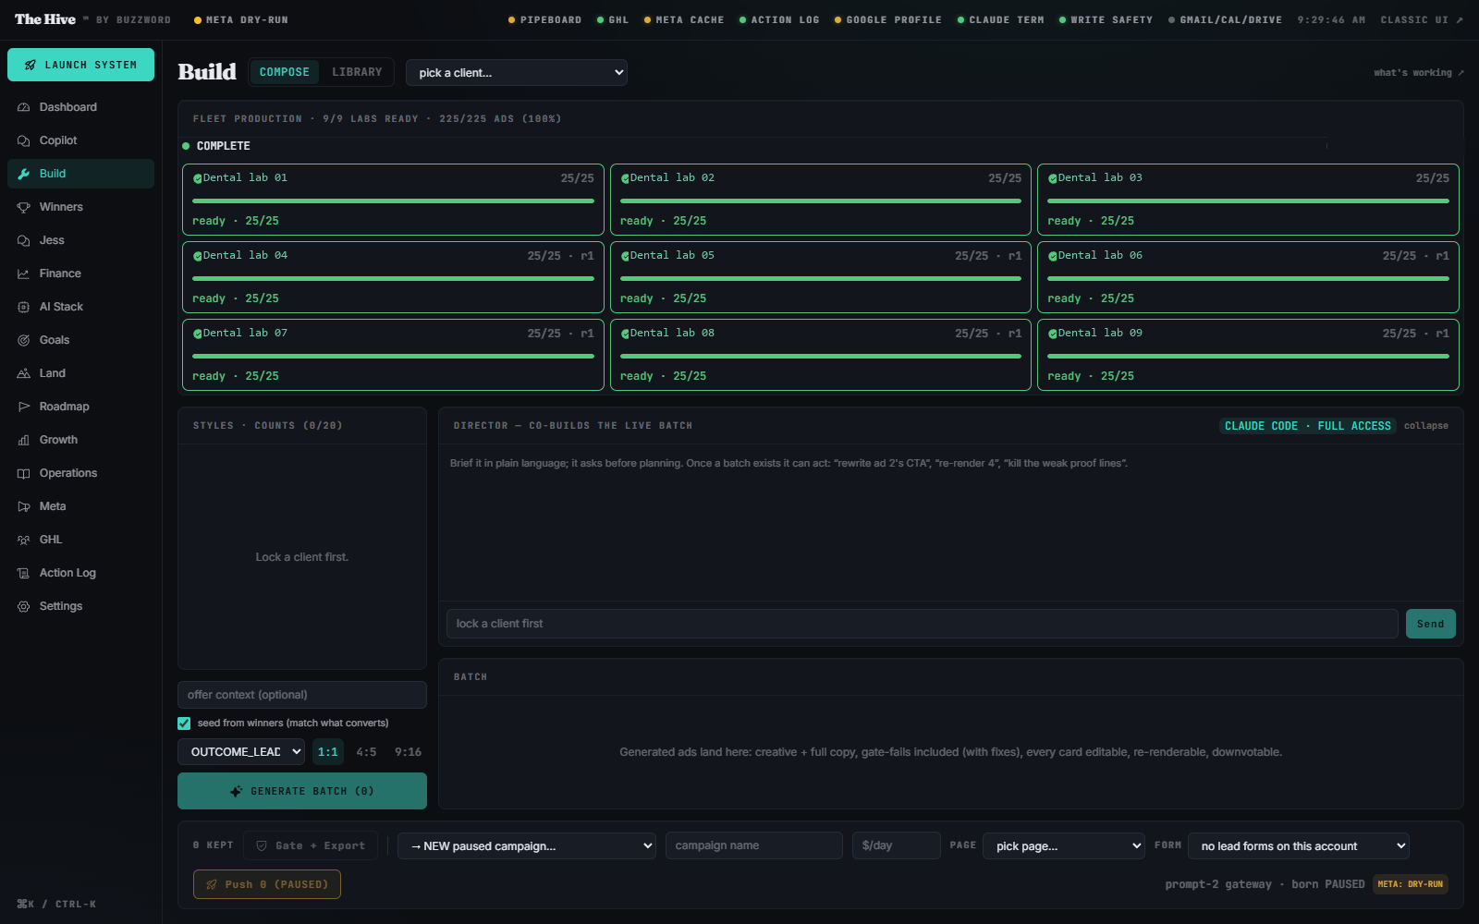The width and height of the screenshot is (1479, 924).
Task: Click Dental lab 08 progress bar
Action: coord(821,356)
